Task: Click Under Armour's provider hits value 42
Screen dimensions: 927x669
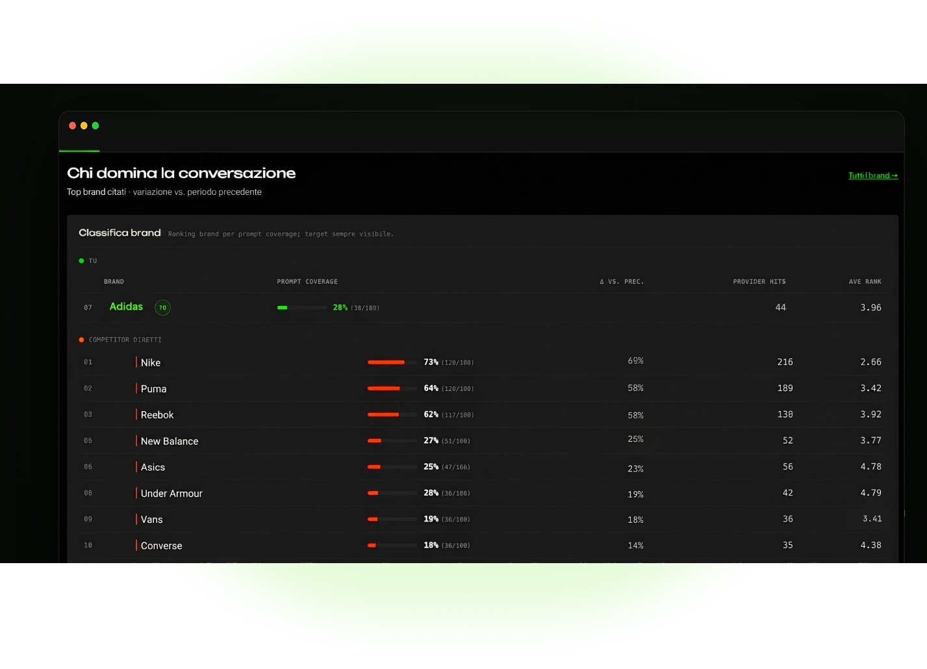Action: point(787,493)
